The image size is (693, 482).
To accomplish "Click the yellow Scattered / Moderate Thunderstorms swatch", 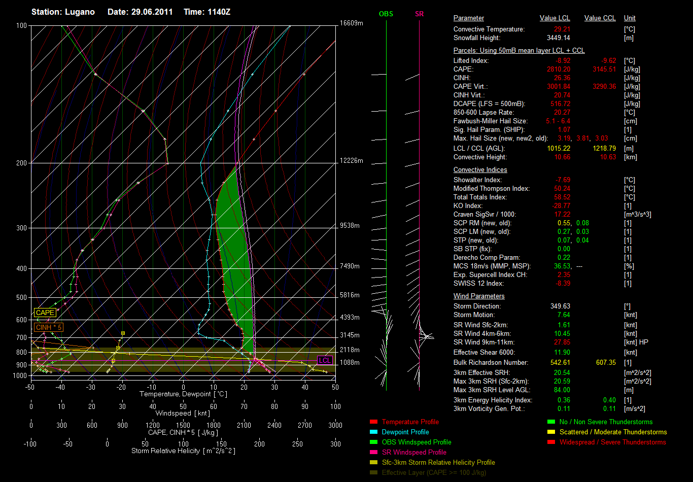I will pyautogui.click(x=551, y=432).
